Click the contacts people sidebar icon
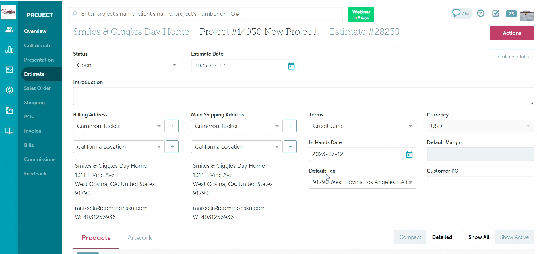 click(9, 30)
